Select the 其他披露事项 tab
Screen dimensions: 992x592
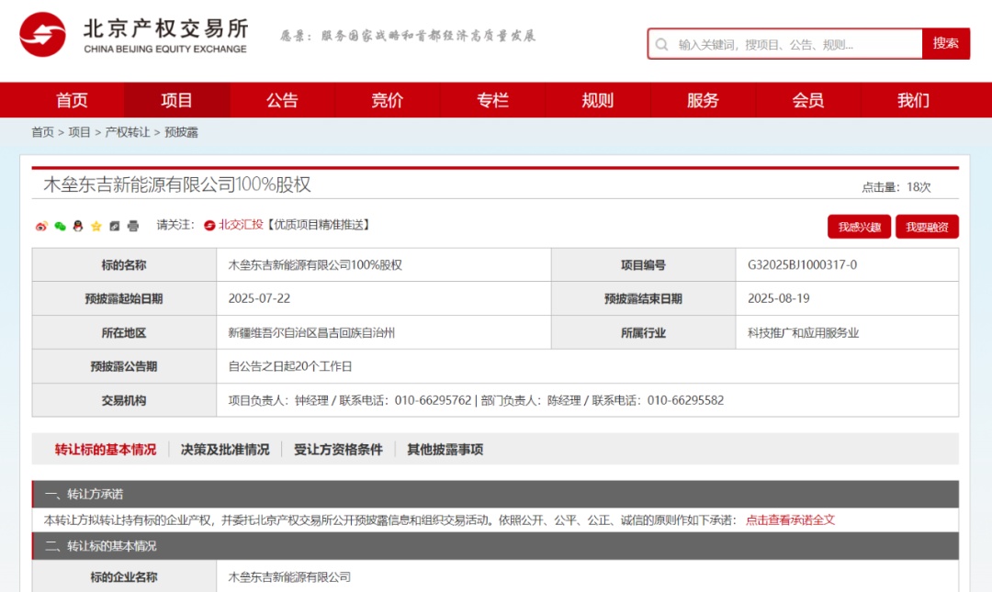[x=445, y=450]
